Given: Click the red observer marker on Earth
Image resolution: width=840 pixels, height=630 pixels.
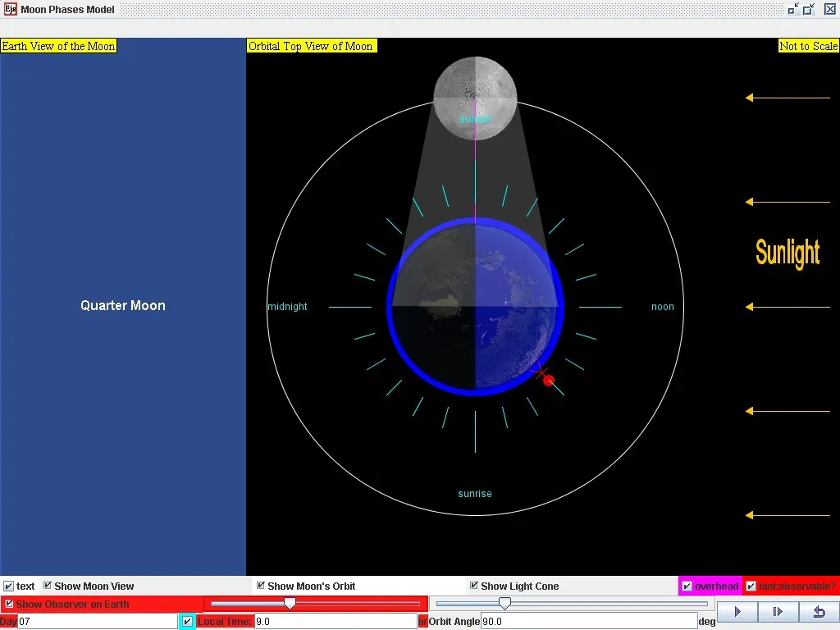Looking at the screenshot, I should 549,380.
